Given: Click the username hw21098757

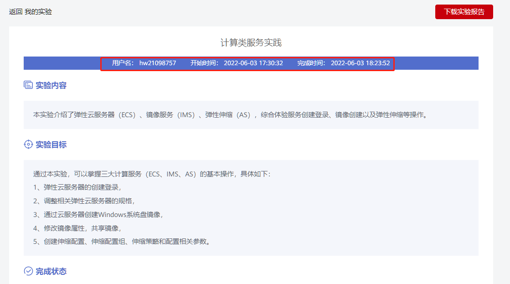Looking at the screenshot, I should (158, 63).
